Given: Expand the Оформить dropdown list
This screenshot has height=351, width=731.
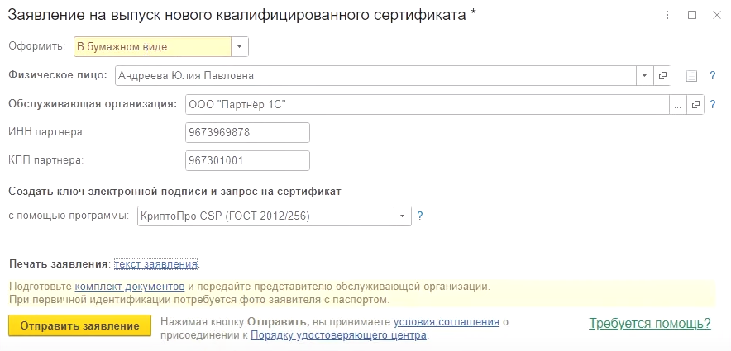Looking at the screenshot, I should tap(239, 47).
